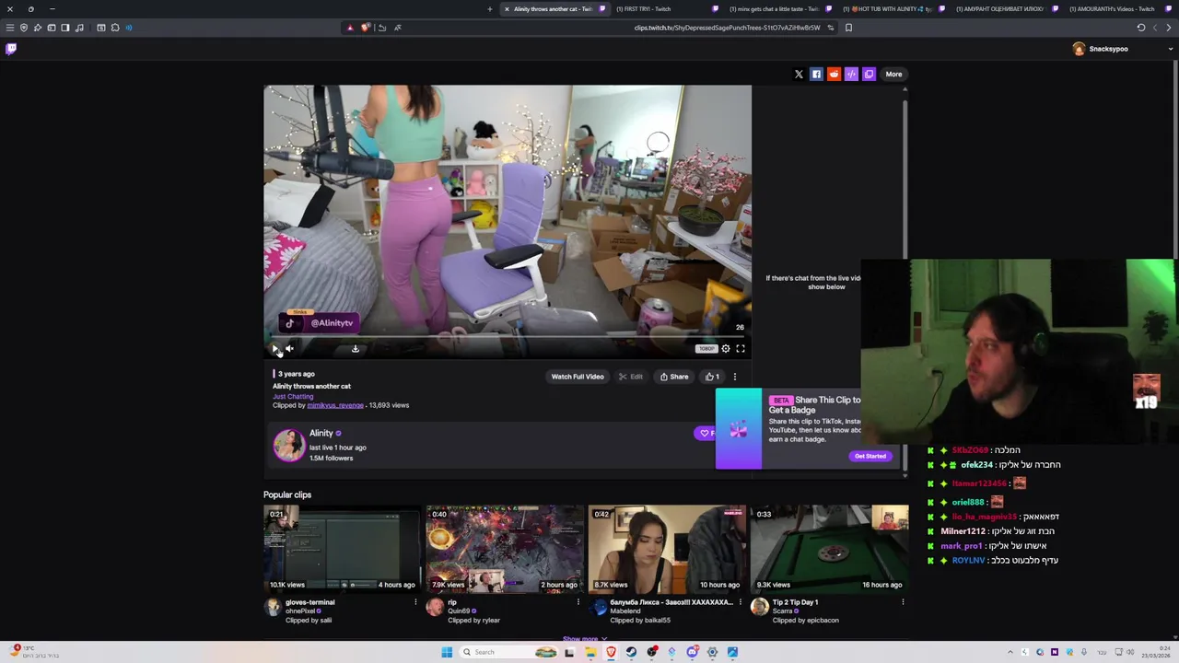Open options for gloves-terminal clip
The height and width of the screenshot is (663, 1179).
[x=415, y=602]
